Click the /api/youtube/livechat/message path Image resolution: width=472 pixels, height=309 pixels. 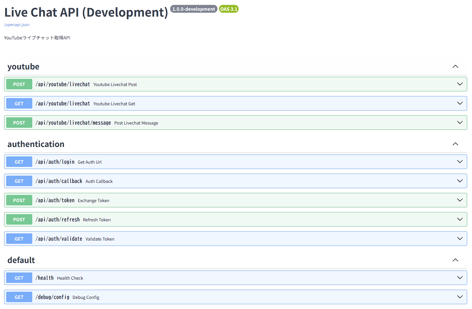pyautogui.click(x=73, y=123)
